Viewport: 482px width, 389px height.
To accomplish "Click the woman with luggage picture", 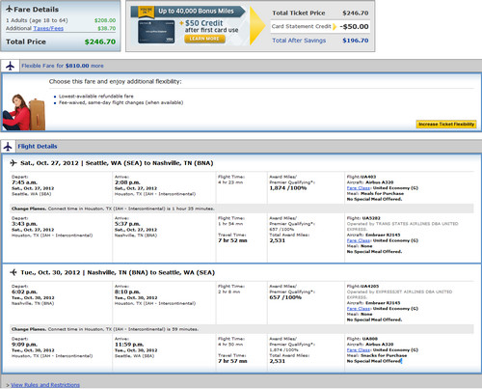I will coord(24,112).
